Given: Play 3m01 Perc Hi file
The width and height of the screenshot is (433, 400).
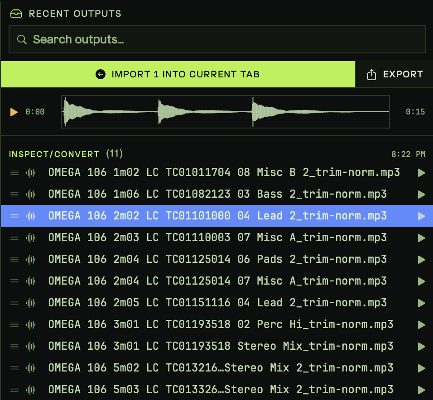Looking at the screenshot, I should point(421,325).
